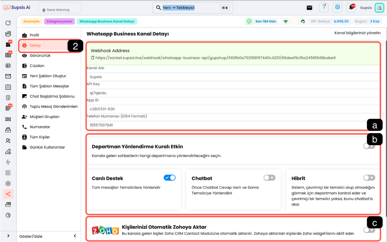Click the 0 Sana Atanmış button

[x=60, y=8]
